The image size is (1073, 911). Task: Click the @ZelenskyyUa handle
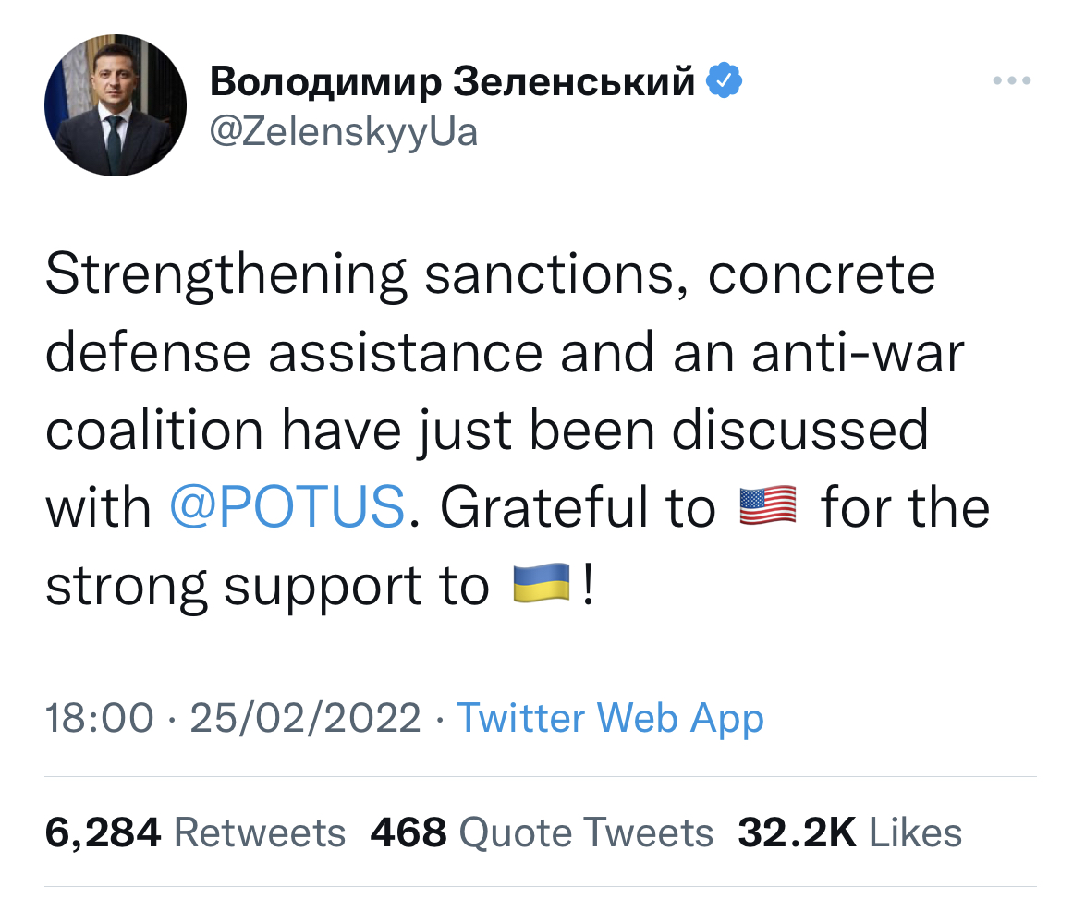pyautogui.click(x=344, y=130)
